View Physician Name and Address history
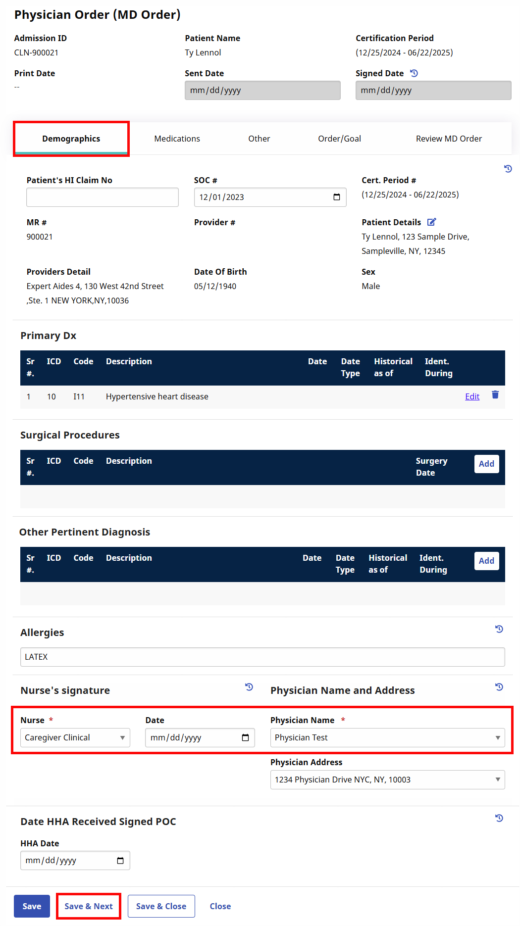The width and height of the screenshot is (520, 926). (x=499, y=687)
